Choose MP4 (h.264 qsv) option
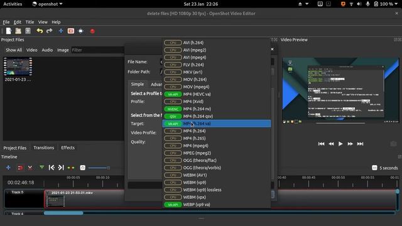The height and width of the screenshot is (226, 402). pos(217,116)
